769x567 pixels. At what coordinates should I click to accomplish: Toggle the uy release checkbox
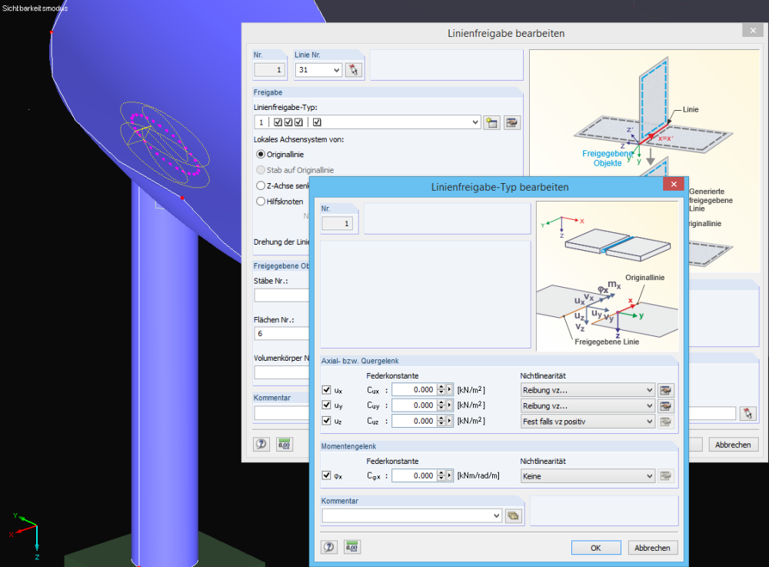click(x=327, y=405)
